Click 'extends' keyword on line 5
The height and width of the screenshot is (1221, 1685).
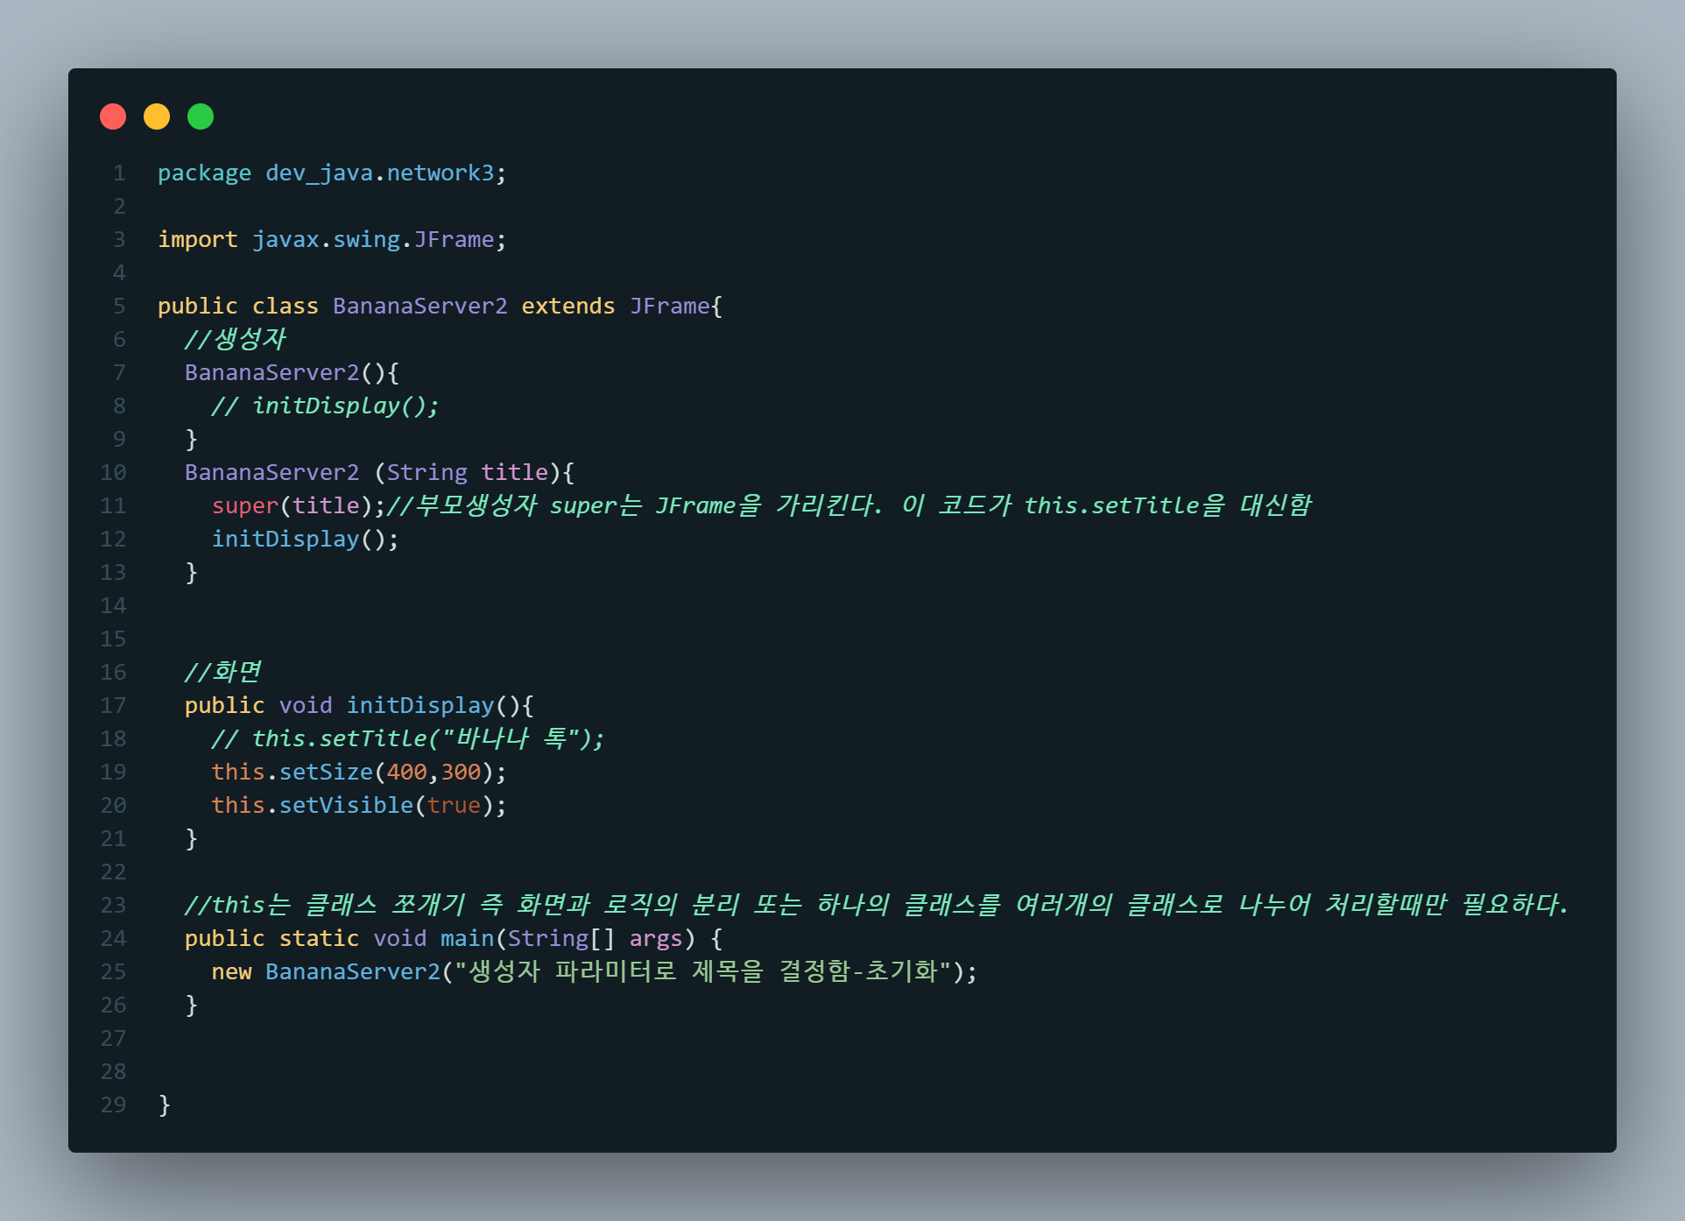click(568, 307)
